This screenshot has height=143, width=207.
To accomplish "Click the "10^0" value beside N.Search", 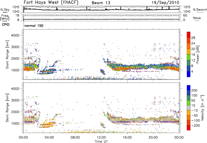I will (187, 12).
